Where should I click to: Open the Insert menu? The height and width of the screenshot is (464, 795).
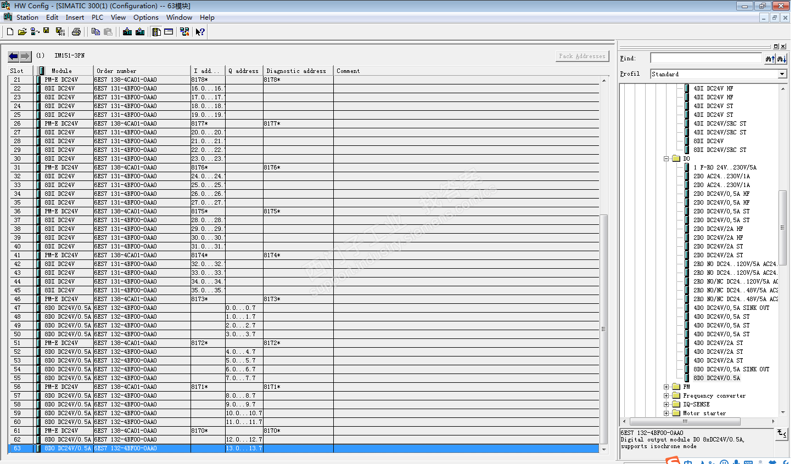[75, 18]
